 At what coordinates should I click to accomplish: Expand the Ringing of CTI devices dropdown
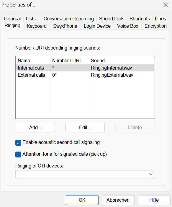(x=85, y=174)
